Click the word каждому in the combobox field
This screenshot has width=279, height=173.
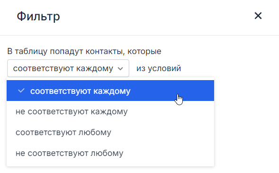point(95,69)
